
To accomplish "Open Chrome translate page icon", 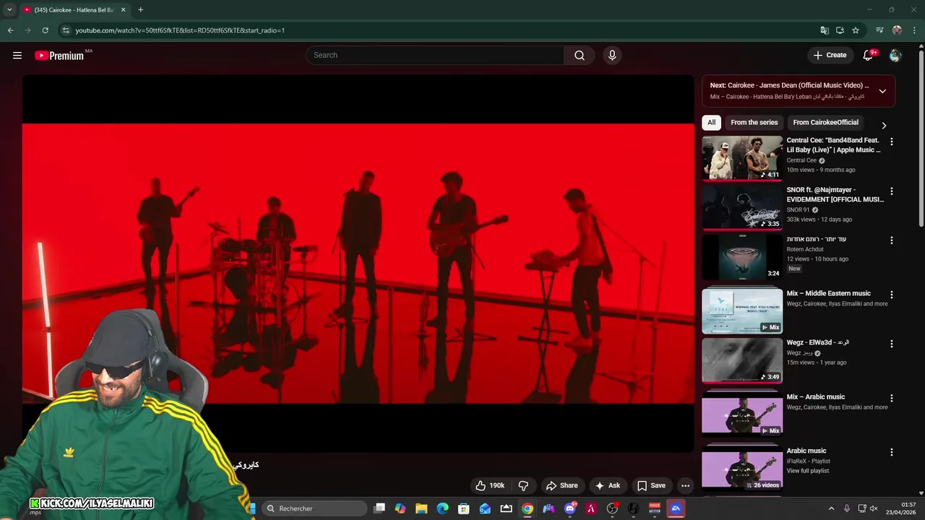I will [x=825, y=30].
